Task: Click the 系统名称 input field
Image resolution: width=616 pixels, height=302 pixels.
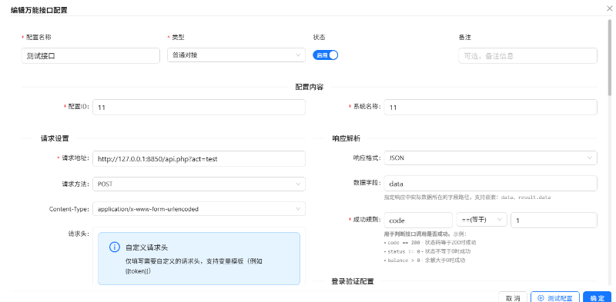Action: [490, 107]
